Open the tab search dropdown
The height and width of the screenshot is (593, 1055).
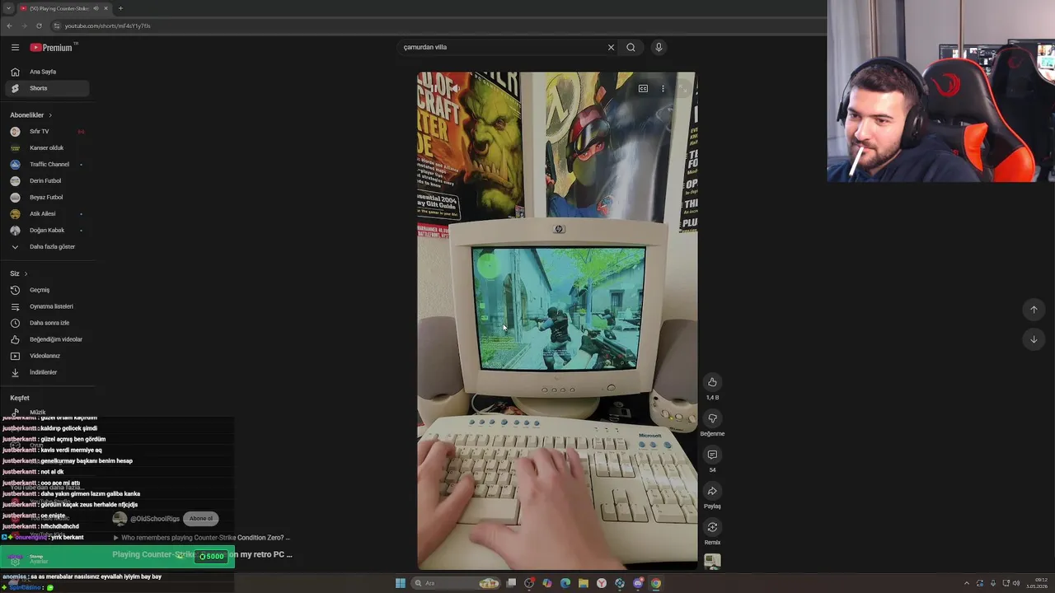tap(8, 8)
